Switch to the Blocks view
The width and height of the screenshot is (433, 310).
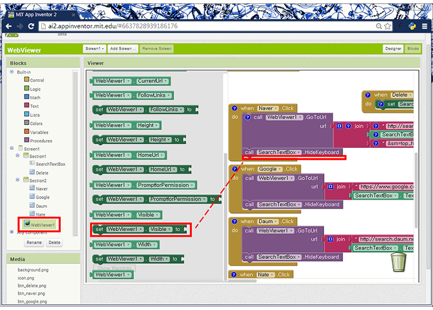coord(413,49)
